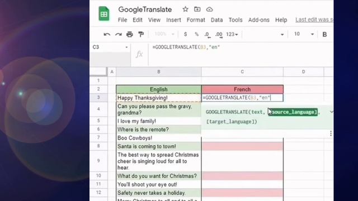This screenshot has height=201, width=358.
Task: Open the Help menu
Action: 281,20
